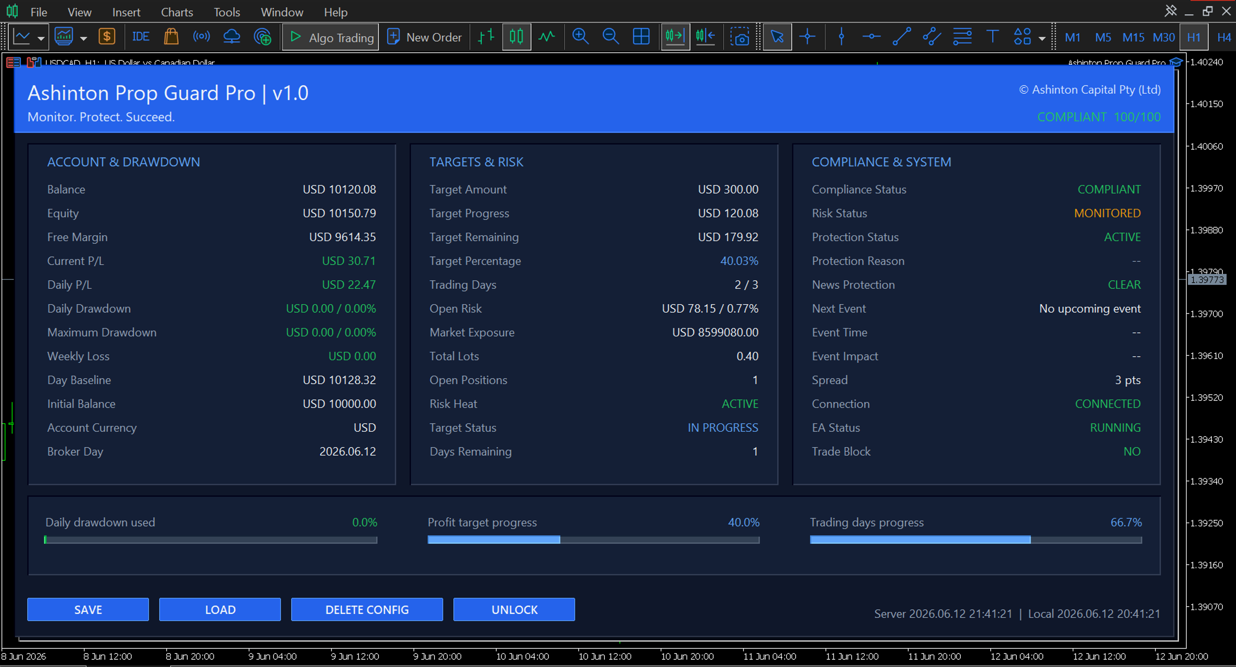The height and width of the screenshot is (667, 1236).
Task: Tile chart windows with grid icon
Action: tap(641, 37)
